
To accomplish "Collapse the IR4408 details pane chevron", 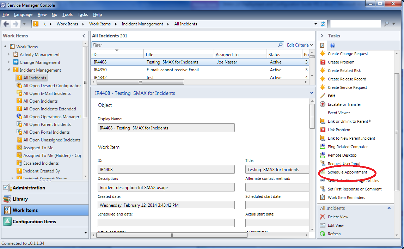I will tap(312, 93).
